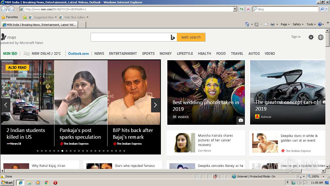Expand Print options dropdown arrow
The width and height of the screenshot is (330, 186).
[x=277, y=24]
